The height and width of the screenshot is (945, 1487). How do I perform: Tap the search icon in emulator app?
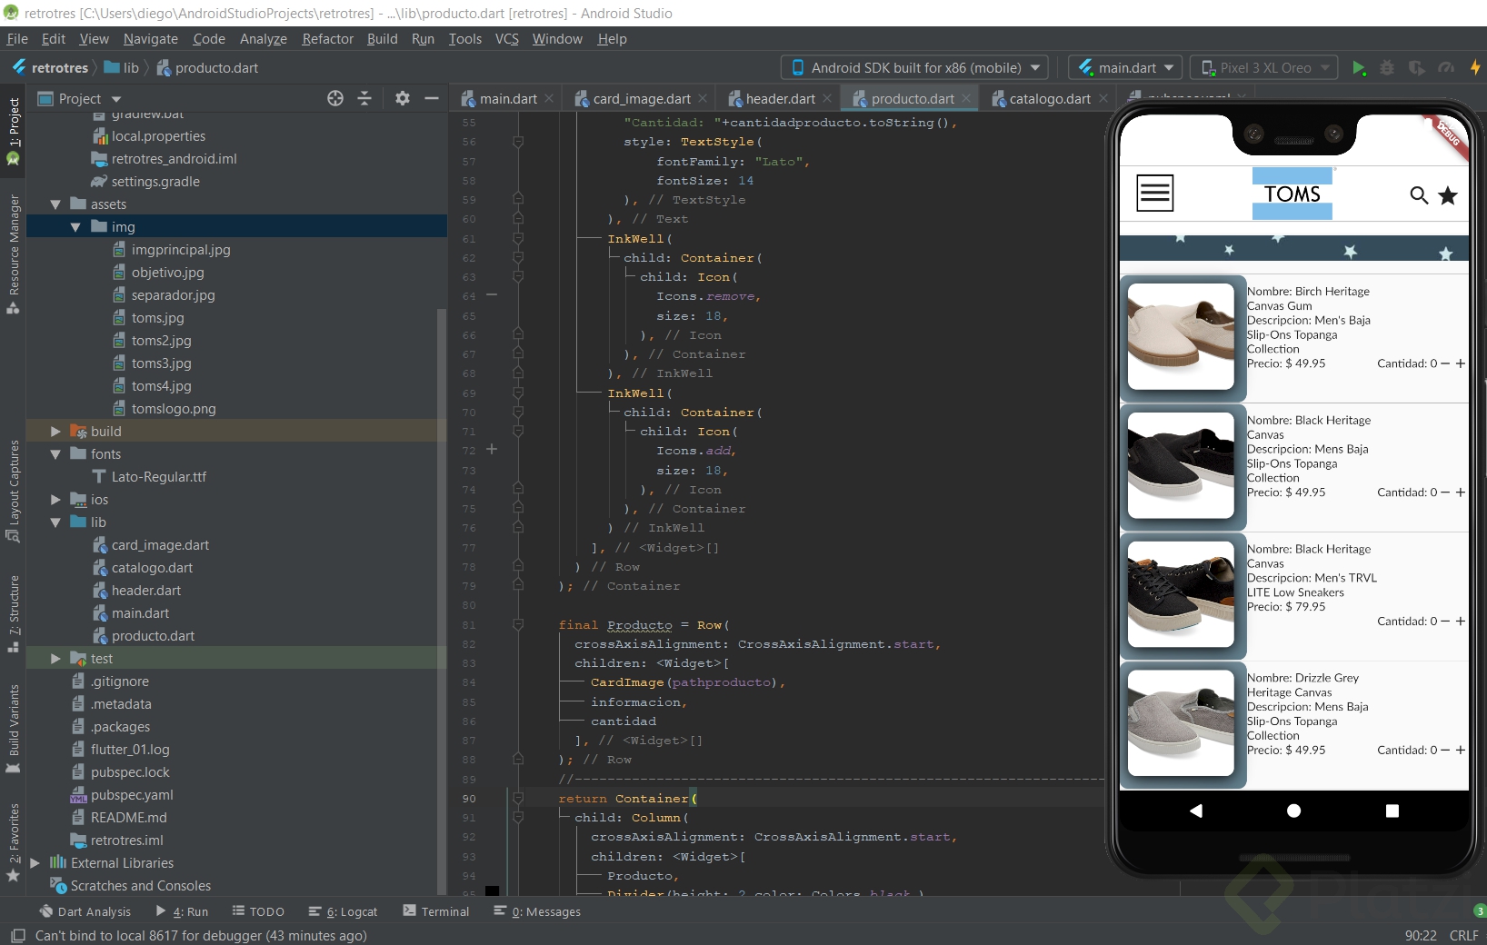1419,194
